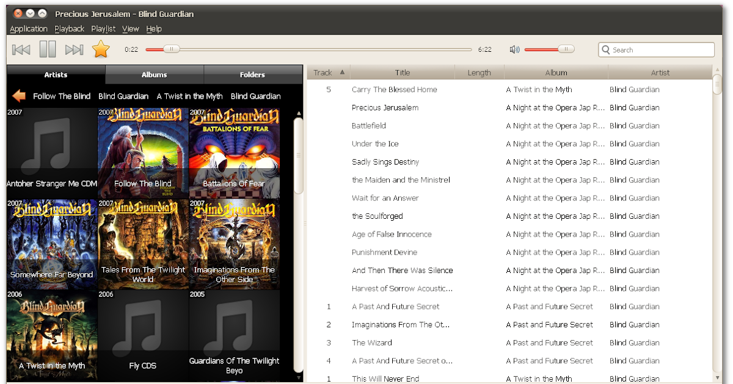
Task: Adjust the volume slider handle
Action: click(x=566, y=49)
